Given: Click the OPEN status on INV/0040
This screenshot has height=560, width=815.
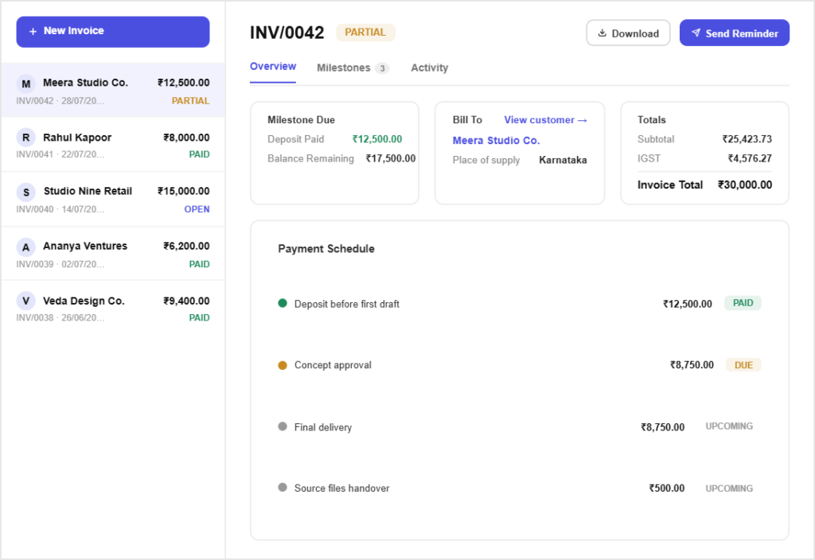Looking at the screenshot, I should [x=197, y=209].
